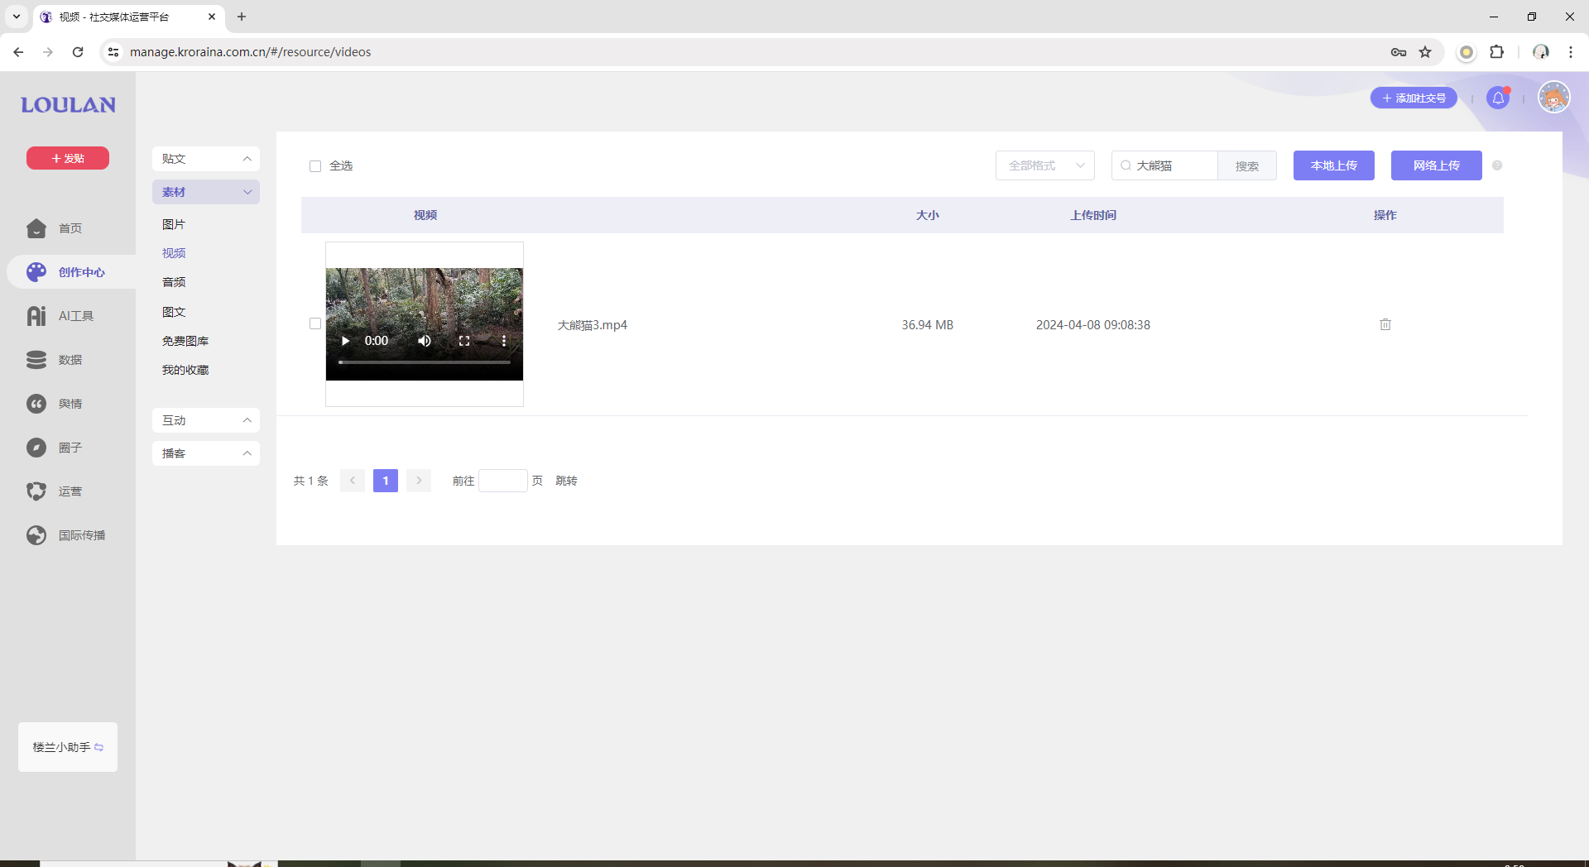Image resolution: width=1589 pixels, height=867 pixels.
Task: Go to previous page arrow
Action: coord(353,481)
